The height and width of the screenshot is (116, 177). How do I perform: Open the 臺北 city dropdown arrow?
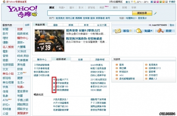tap(132, 2)
